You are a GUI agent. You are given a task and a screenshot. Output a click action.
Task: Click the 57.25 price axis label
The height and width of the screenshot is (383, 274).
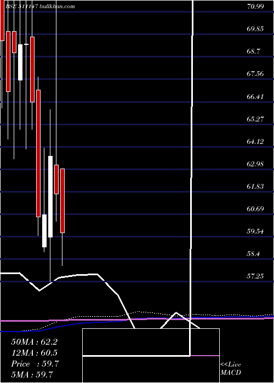tap(255, 276)
